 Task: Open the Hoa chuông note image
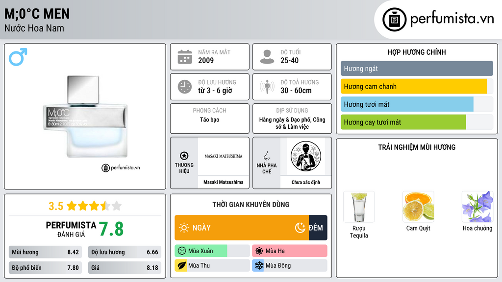click(x=477, y=207)
